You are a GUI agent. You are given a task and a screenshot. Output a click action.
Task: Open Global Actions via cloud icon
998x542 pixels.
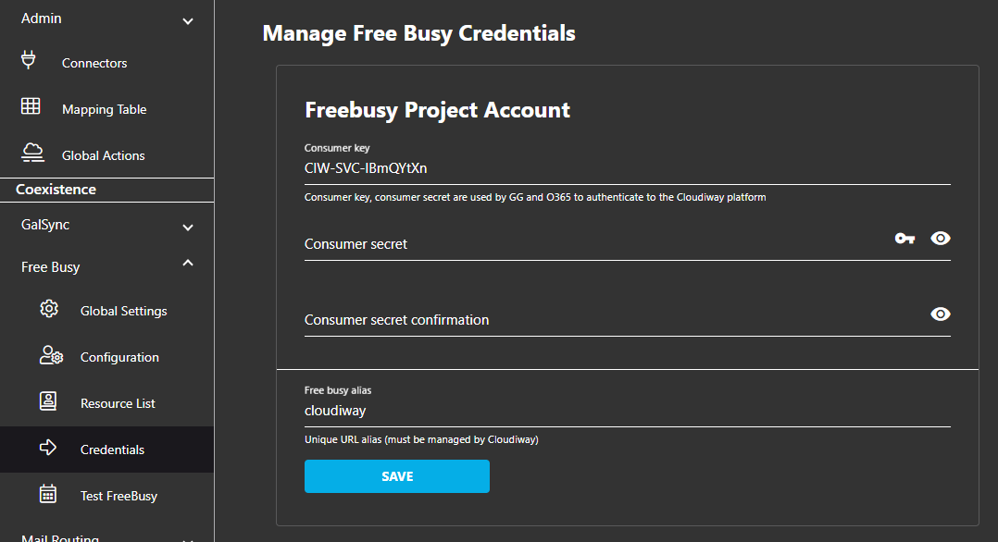point(31,152)
